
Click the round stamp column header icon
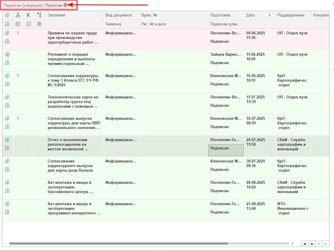18,24
